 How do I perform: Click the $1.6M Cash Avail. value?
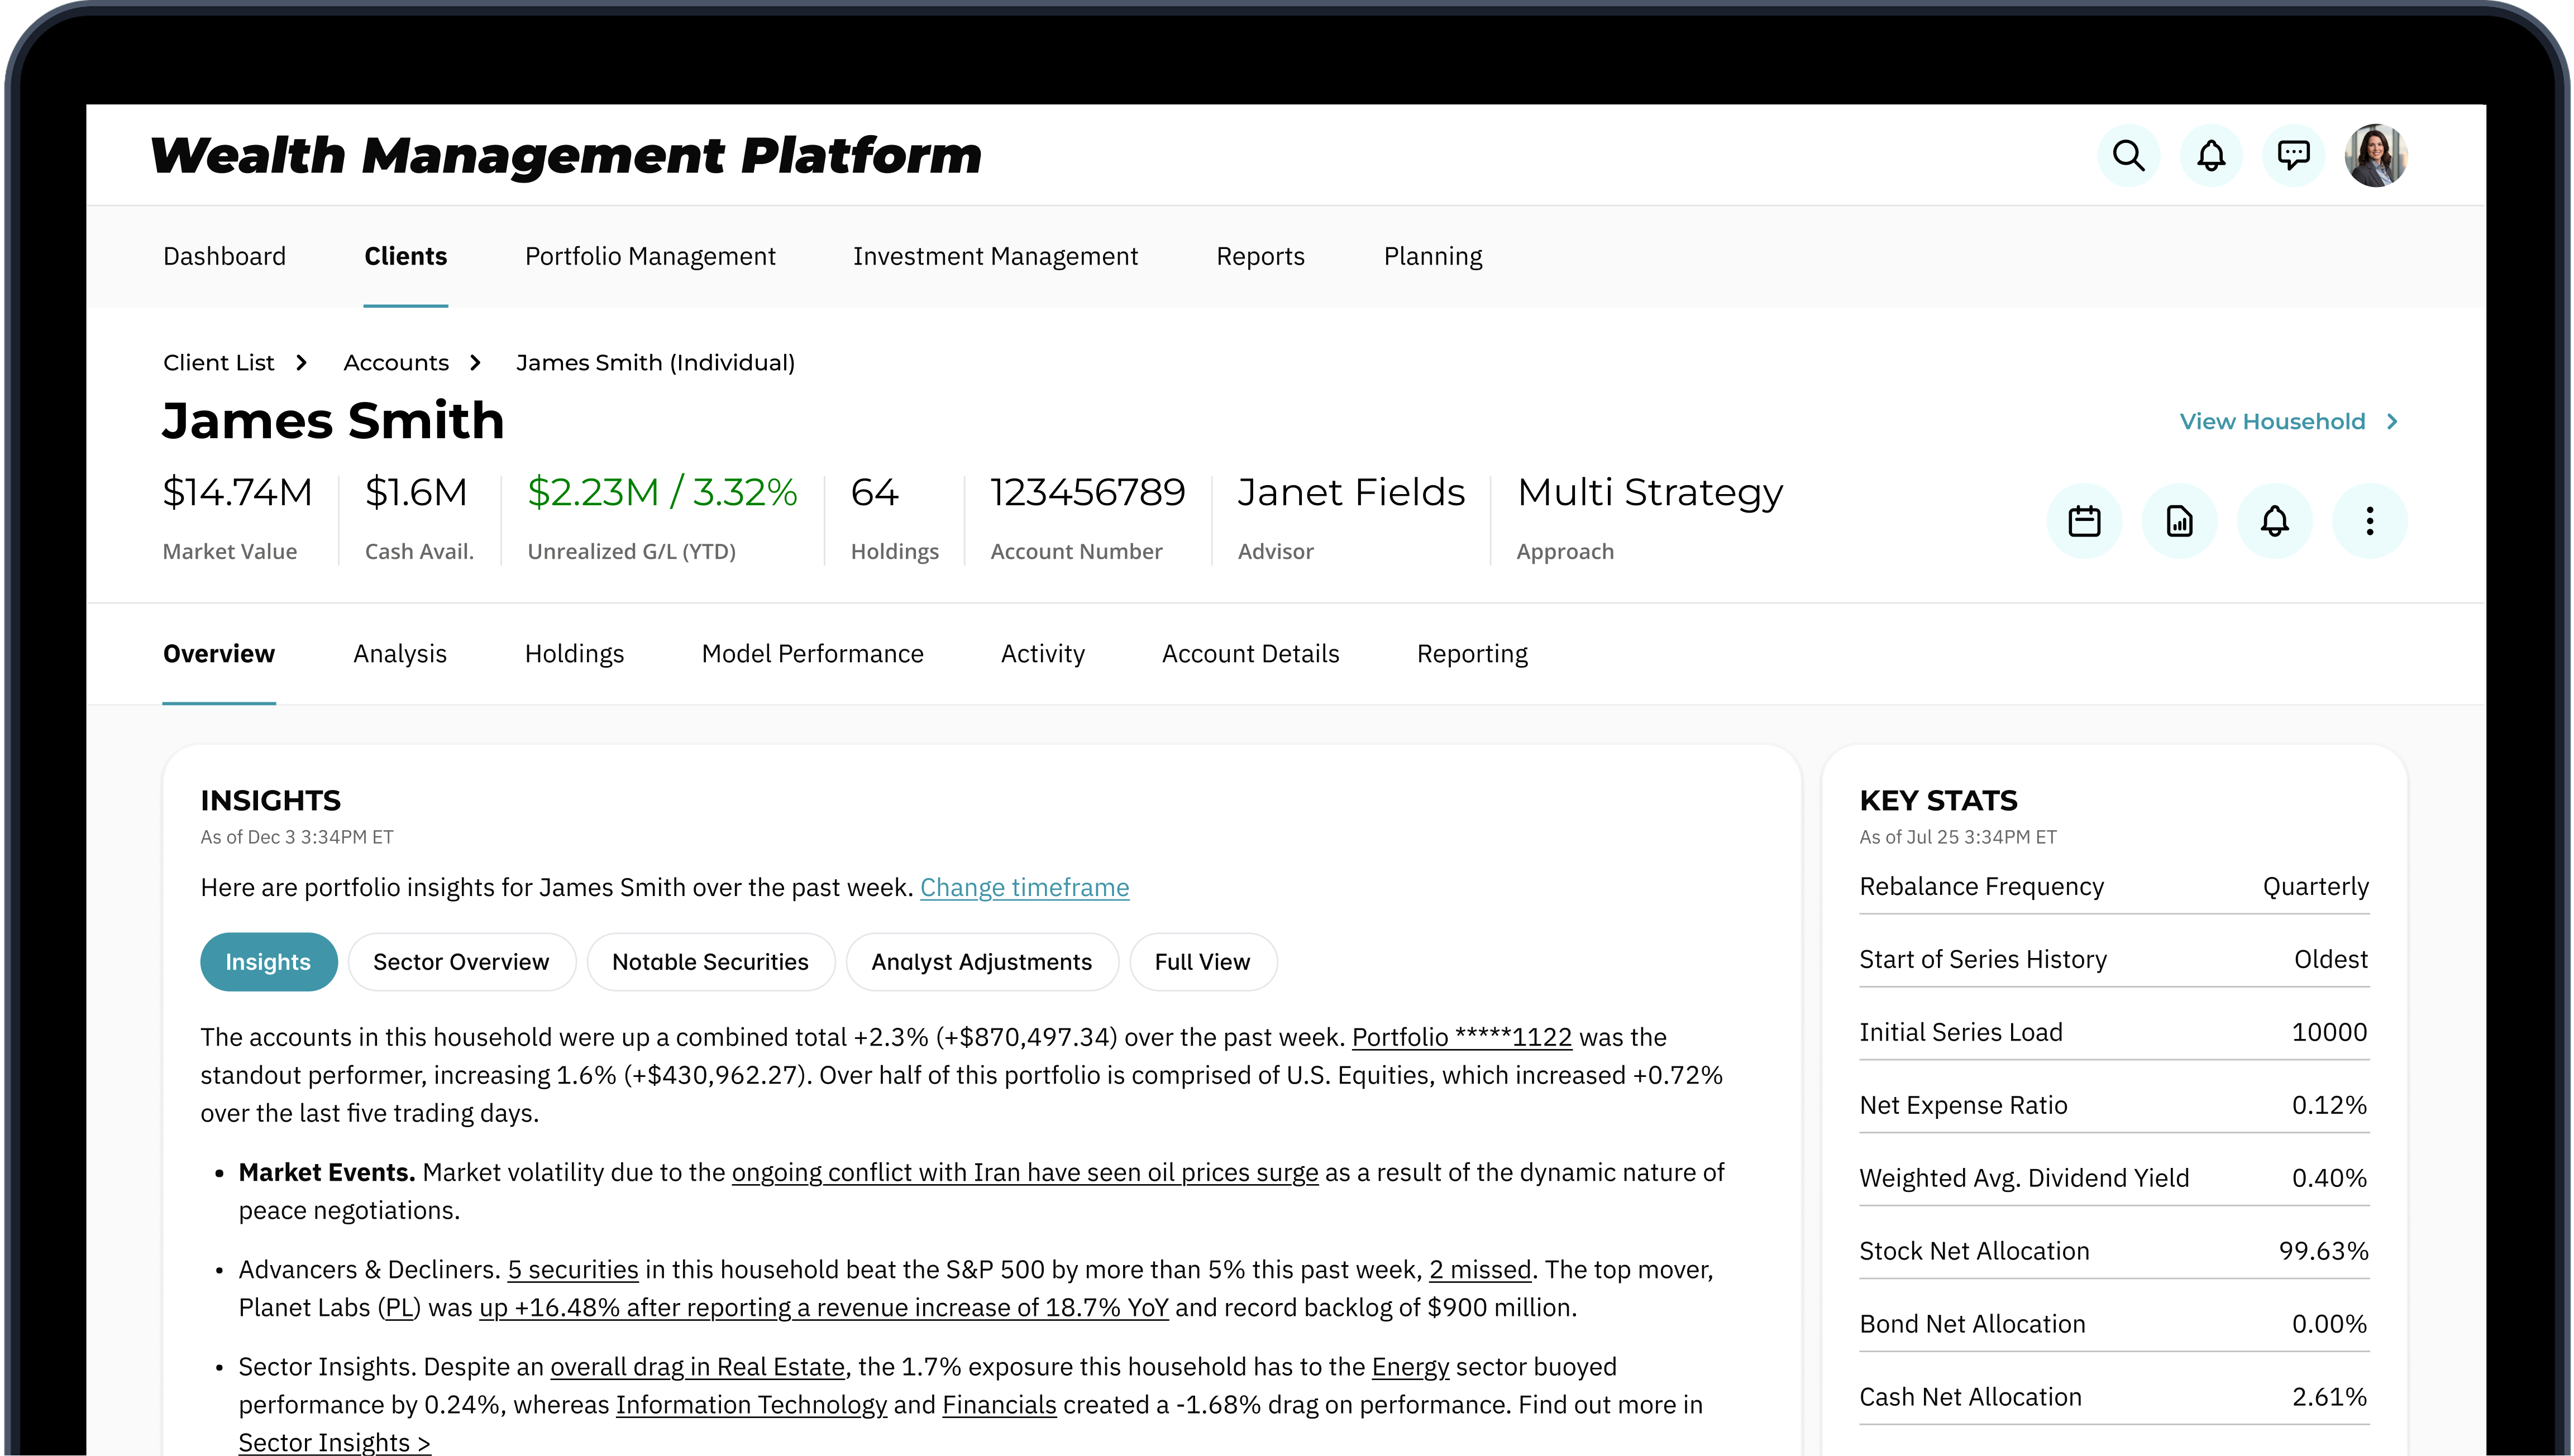pyautogui.click(x=416, y=492)
